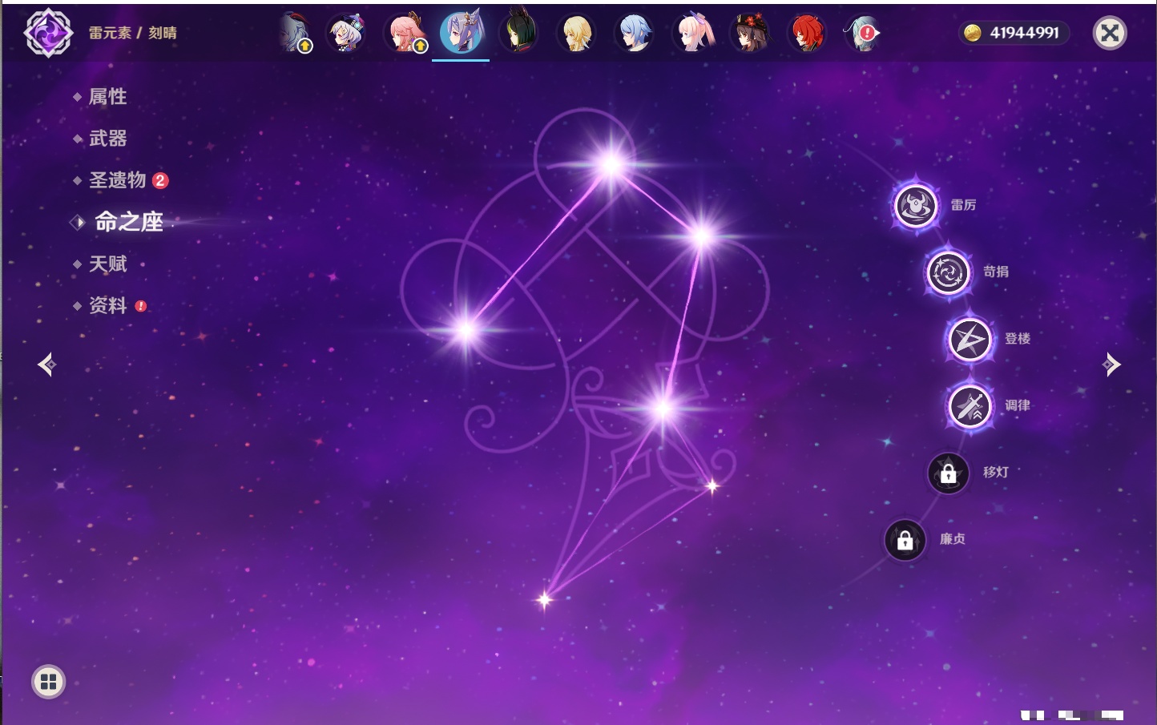
Task: Click the Electro element emblem icon
Action: tap(48, 33)
